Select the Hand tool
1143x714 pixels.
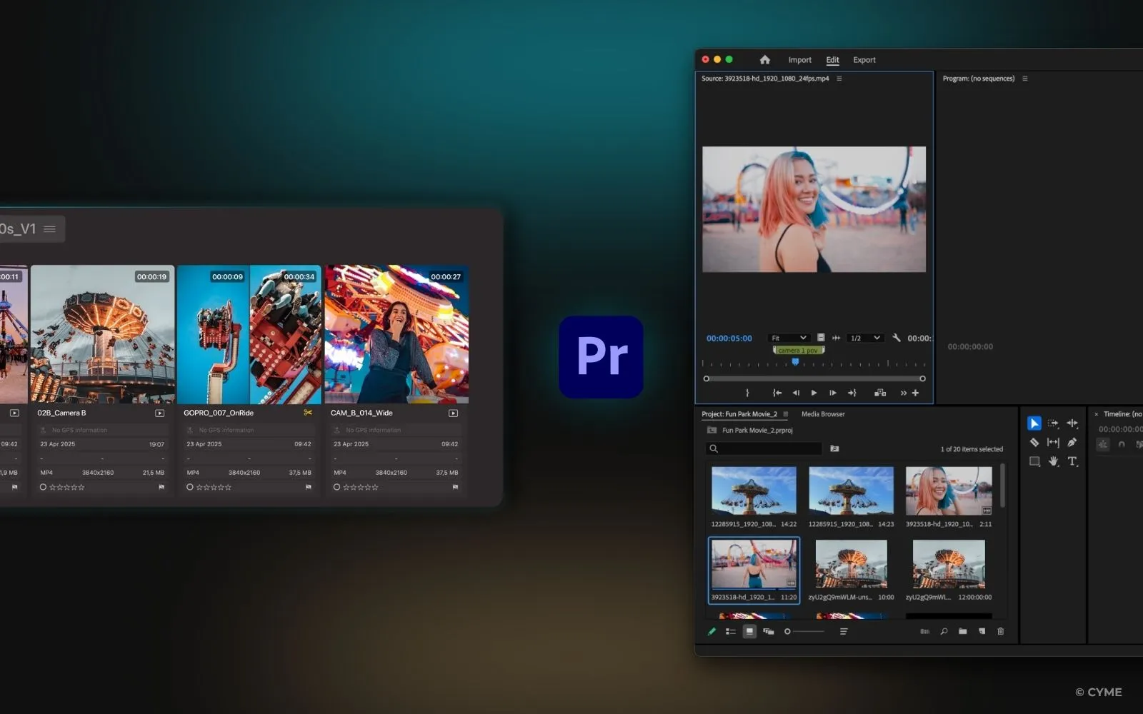pos(1053,461)
